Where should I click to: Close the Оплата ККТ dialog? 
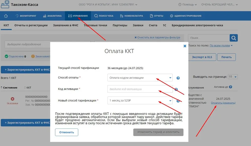[185, 46]
